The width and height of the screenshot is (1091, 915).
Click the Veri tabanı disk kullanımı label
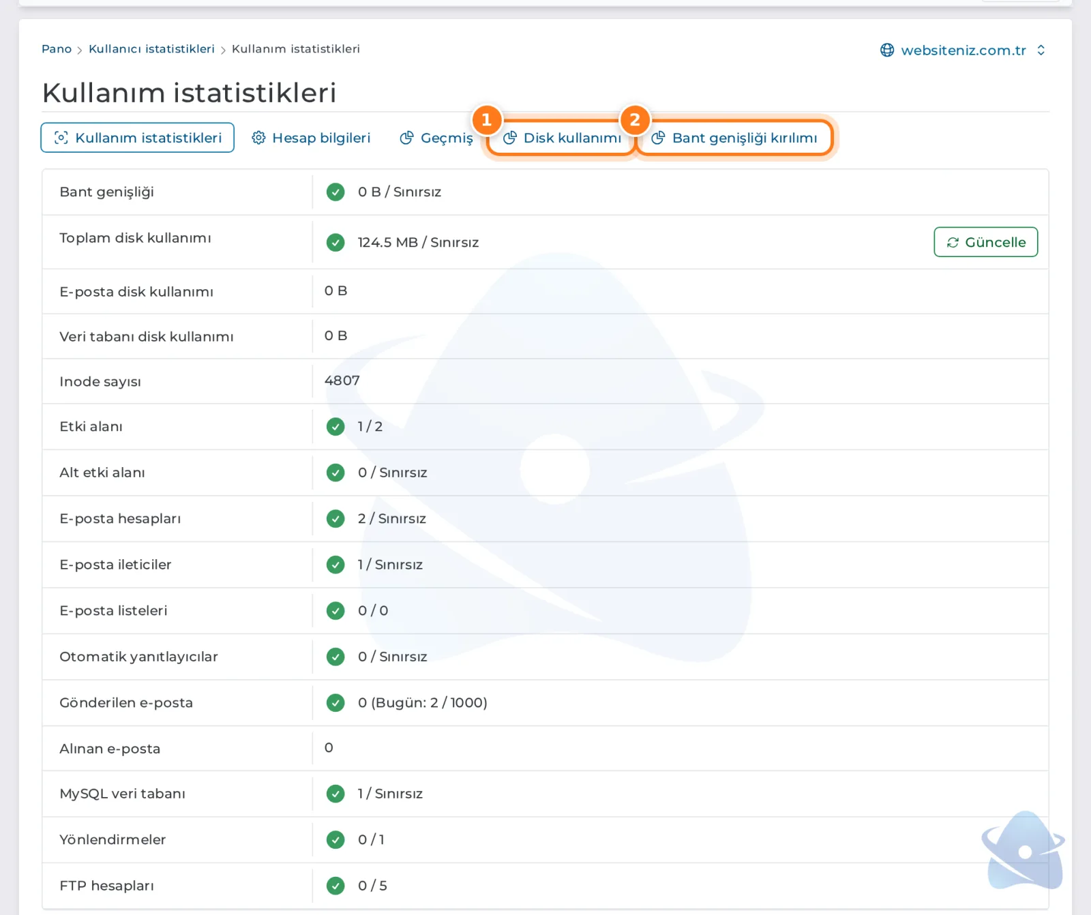147,337
